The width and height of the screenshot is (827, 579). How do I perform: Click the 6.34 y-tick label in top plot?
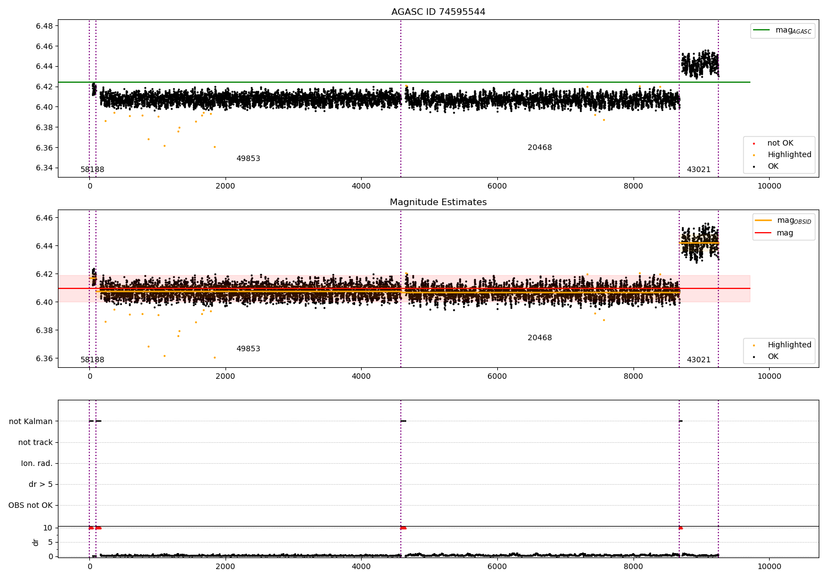coord(44,168)
